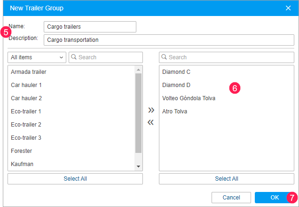Viewport: 299px width, 207px height.
Task: Confirm with the OK button
Action: [275, 198]
